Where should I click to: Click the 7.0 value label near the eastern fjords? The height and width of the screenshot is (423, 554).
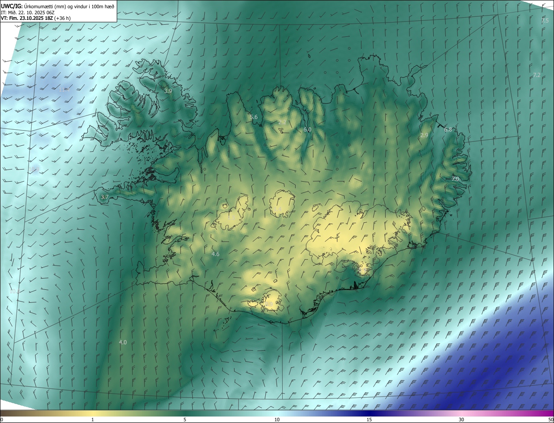click(x=455, y=179)
